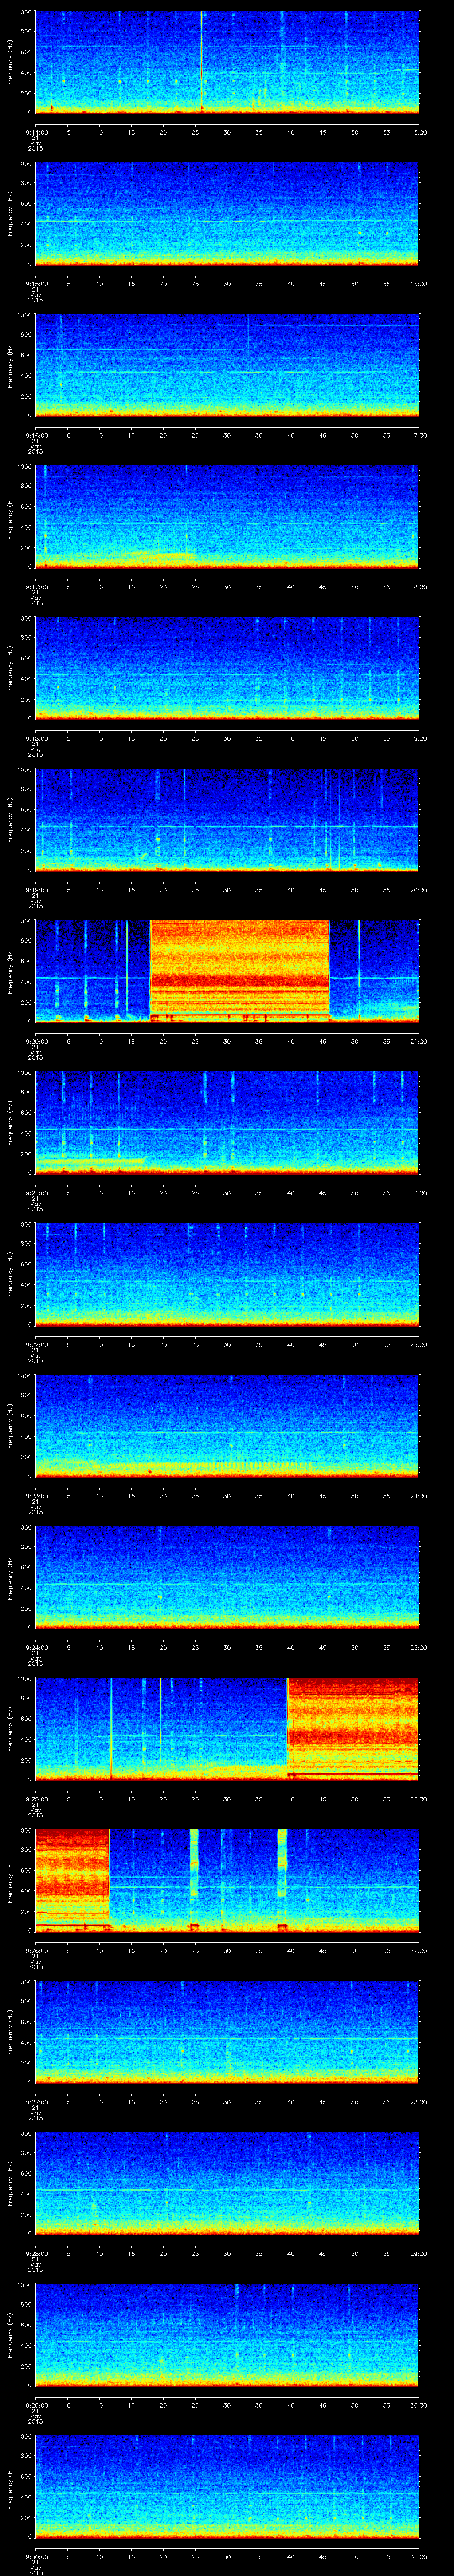Open the 9:23:00 spectrogram panel
Viewport: 454px width, 2576px height.
pos(227,1425)
